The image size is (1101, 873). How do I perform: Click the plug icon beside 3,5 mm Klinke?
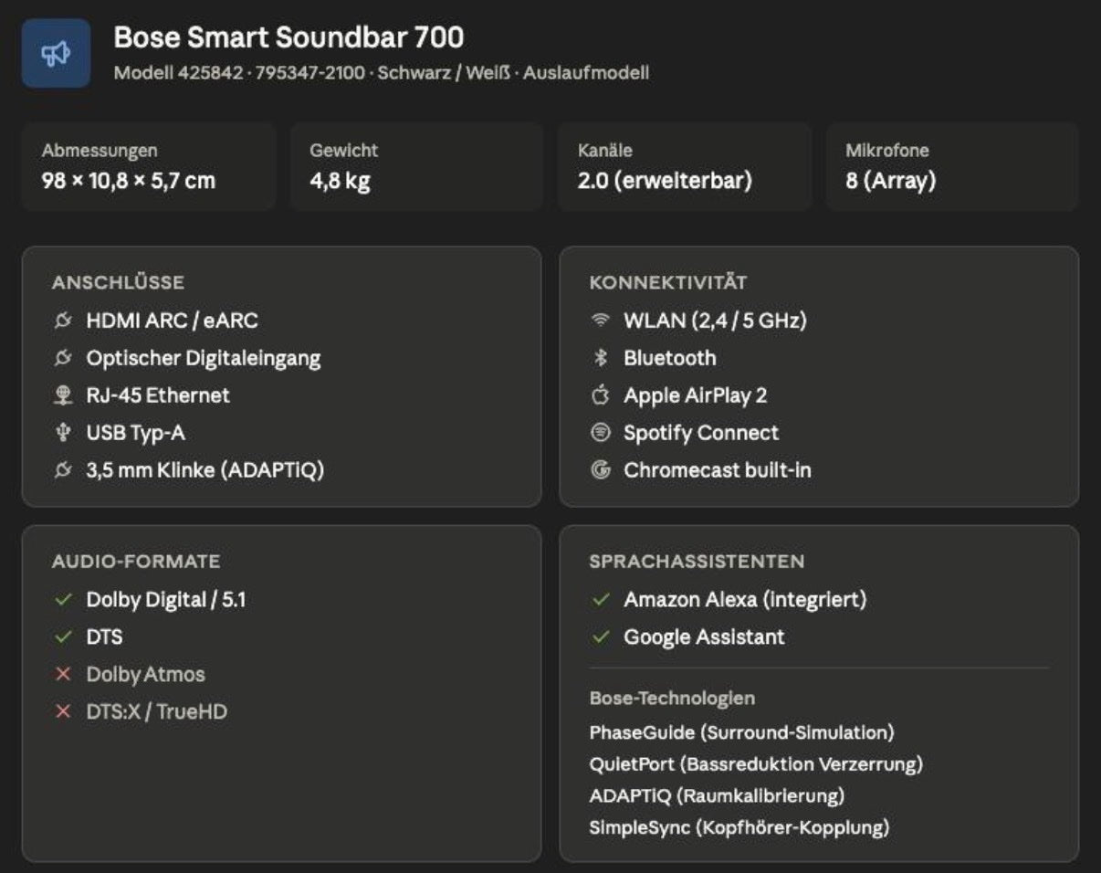[63, 470]
